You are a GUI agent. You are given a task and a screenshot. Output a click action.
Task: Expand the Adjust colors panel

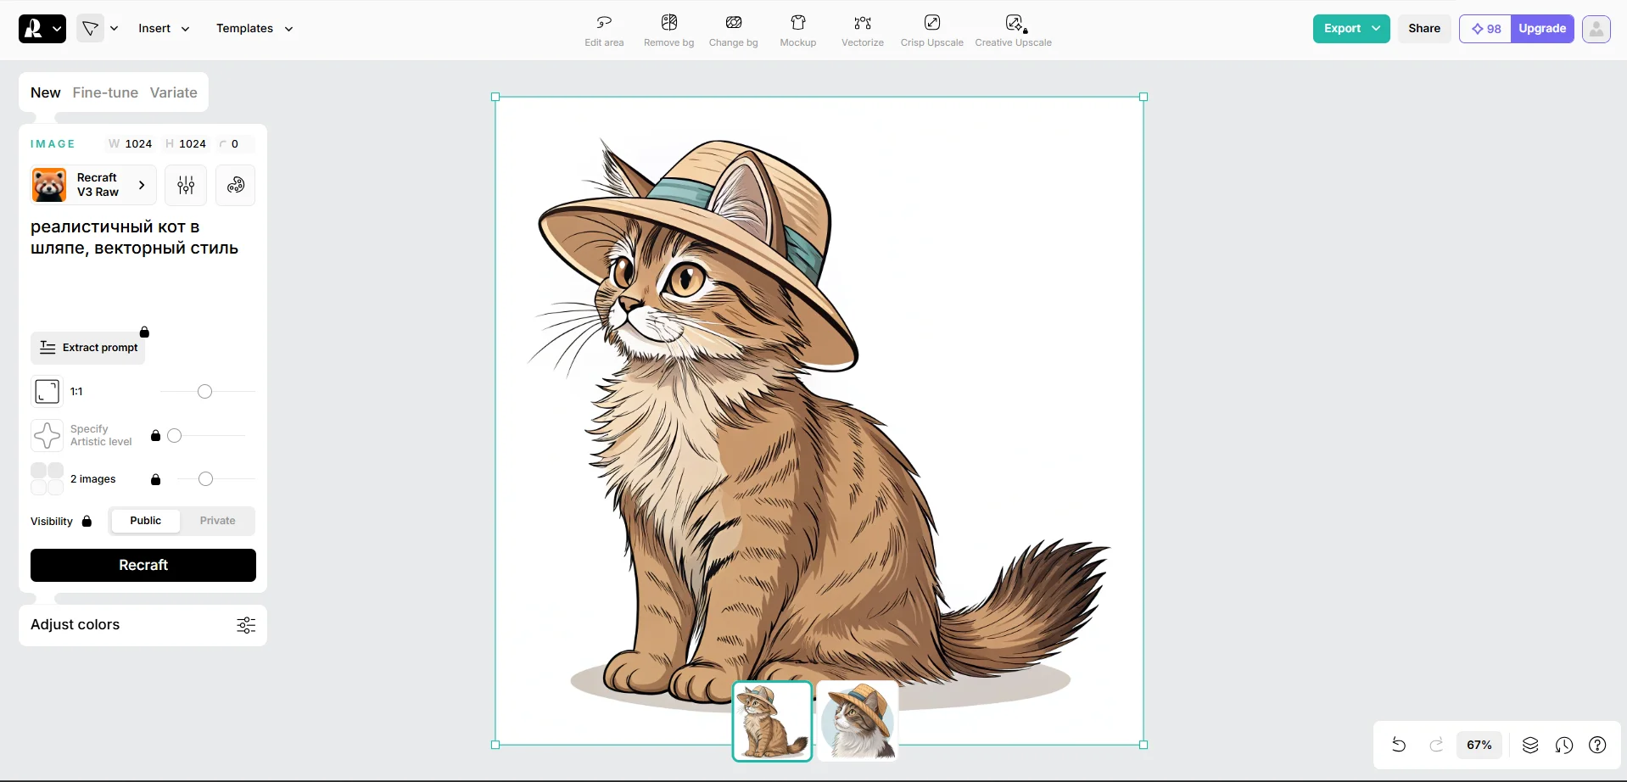143,625
